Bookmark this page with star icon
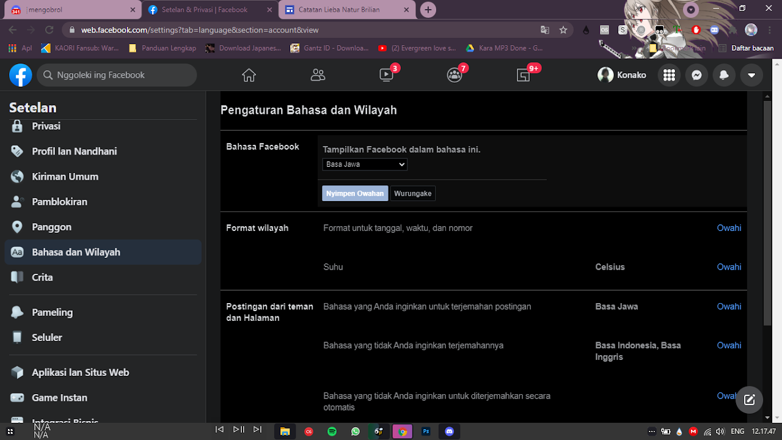The width and height of the screenshot is (782, 440). (x=563, y=30)
